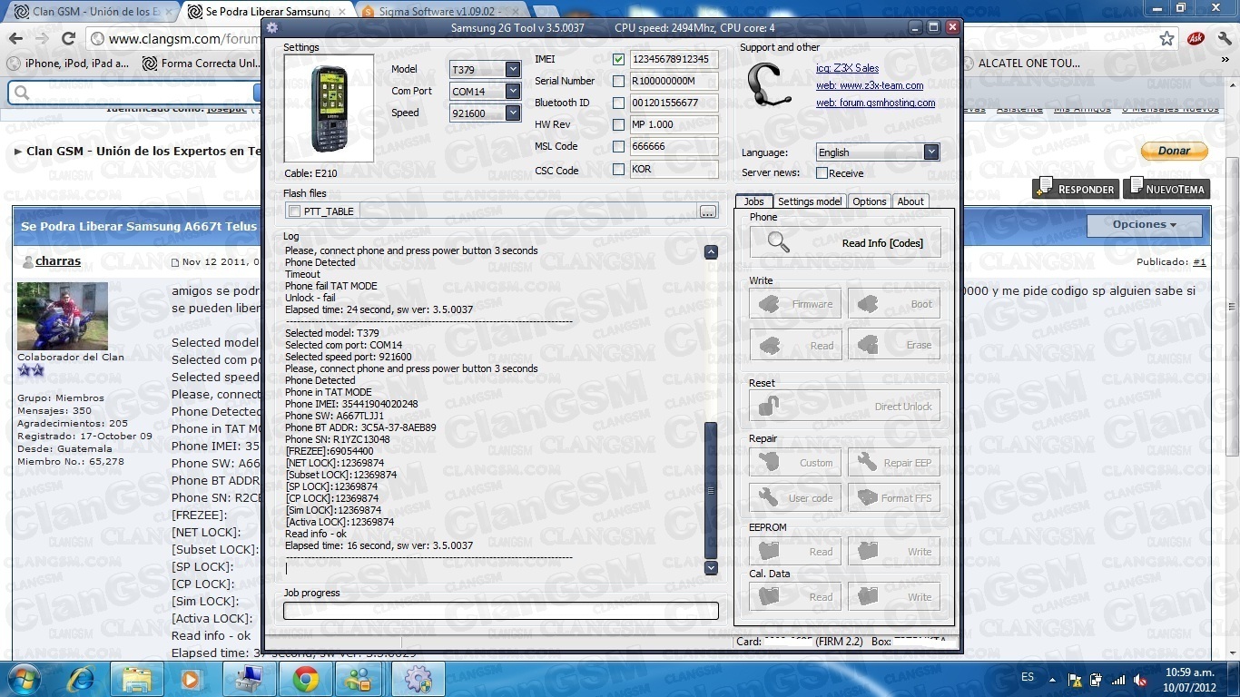The height and width of the screenshot is (697, 1240).
Task: Switch to the About tab
Action: point(910,201)
